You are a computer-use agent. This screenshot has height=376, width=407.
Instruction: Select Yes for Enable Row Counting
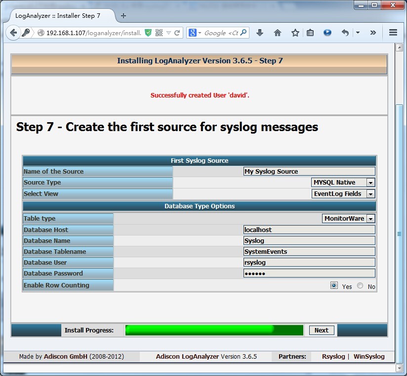coord(334,285)
